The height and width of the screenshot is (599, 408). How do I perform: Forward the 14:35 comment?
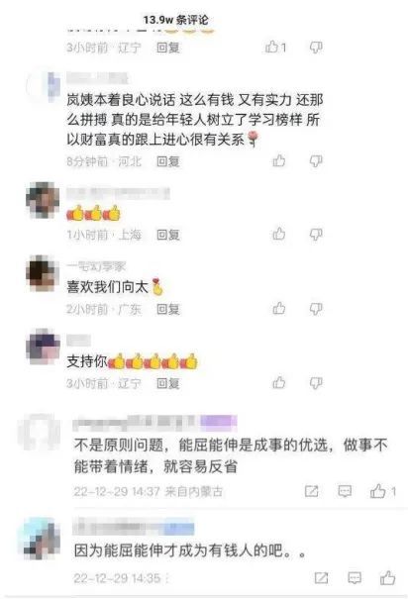tap(321, 578)
